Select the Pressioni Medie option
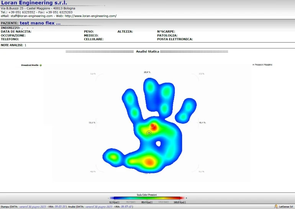 pos(29,65)
